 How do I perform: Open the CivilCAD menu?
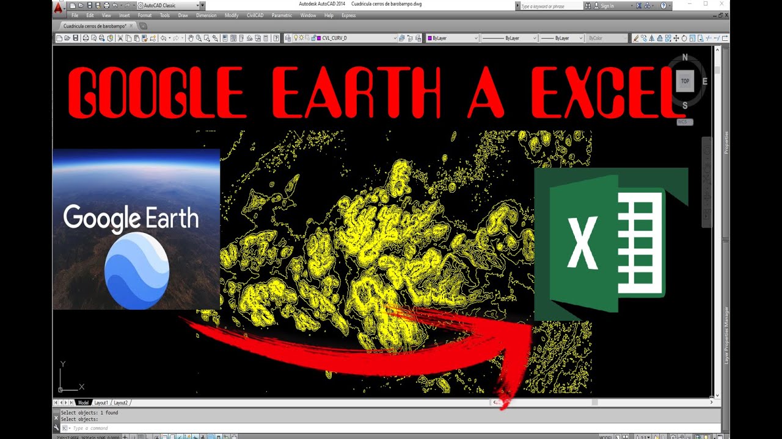[x=255, y=15]
